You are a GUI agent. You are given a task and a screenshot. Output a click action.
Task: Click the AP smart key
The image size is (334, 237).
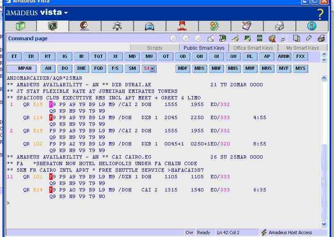(x=267, y=56)
